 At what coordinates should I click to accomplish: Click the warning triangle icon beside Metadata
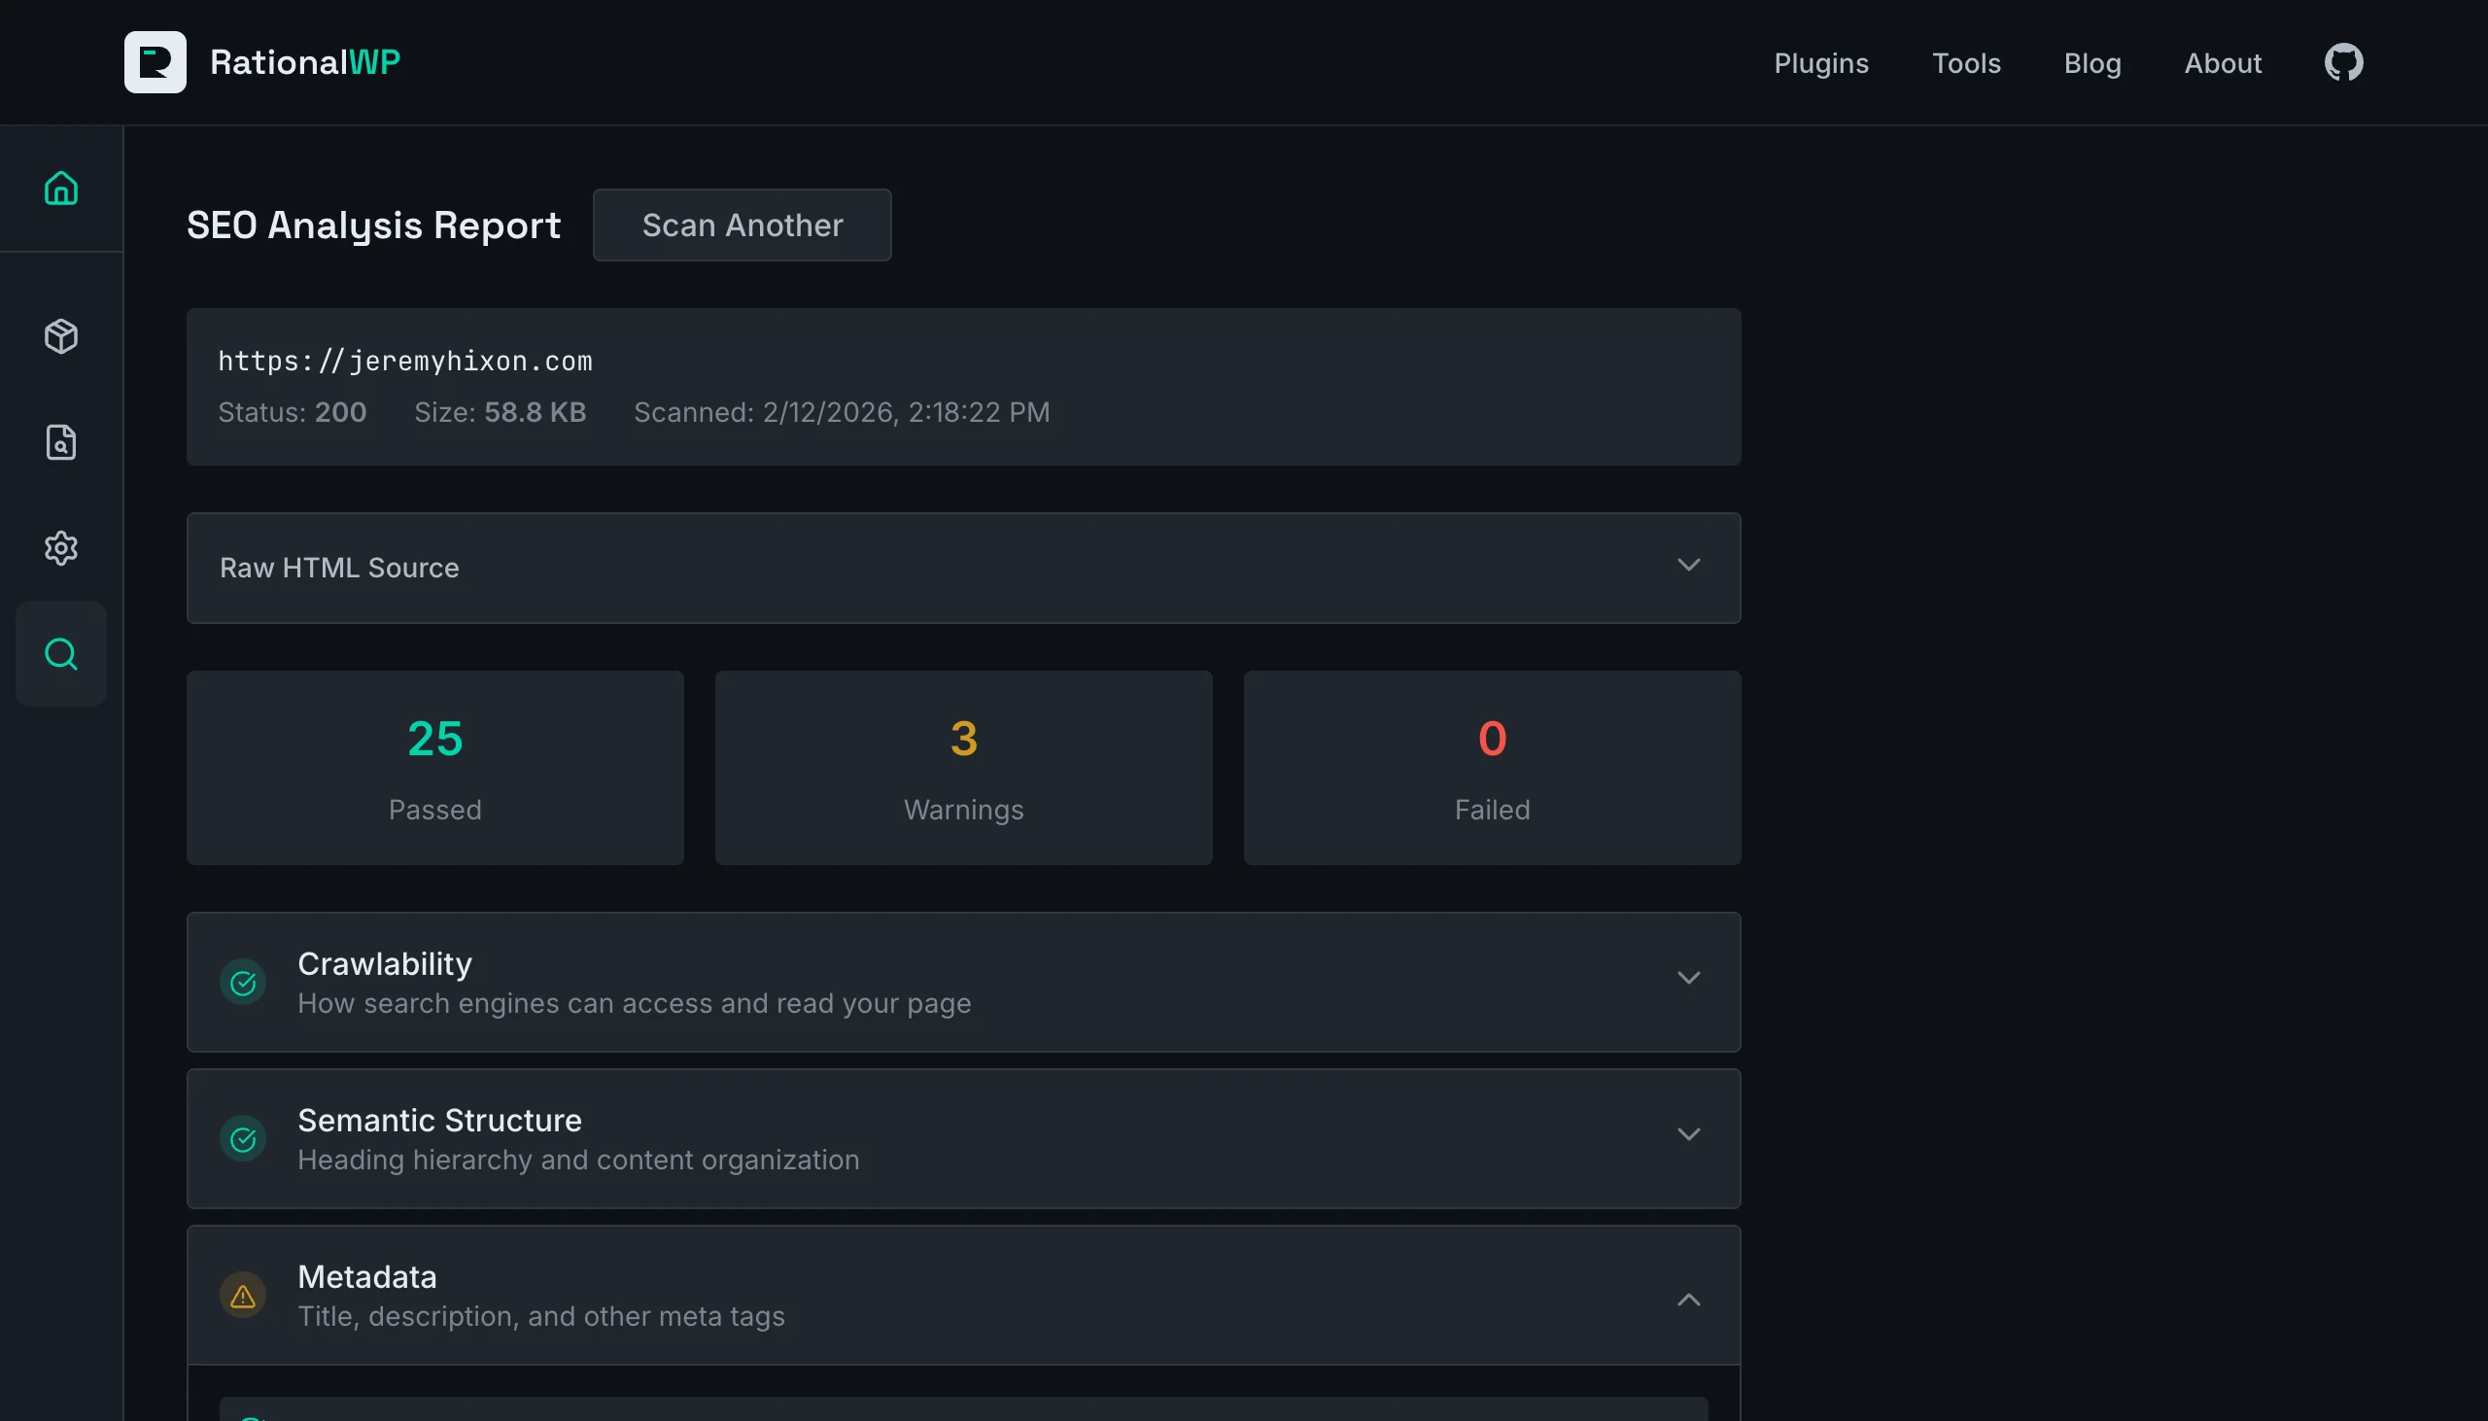pos(242,1295)
